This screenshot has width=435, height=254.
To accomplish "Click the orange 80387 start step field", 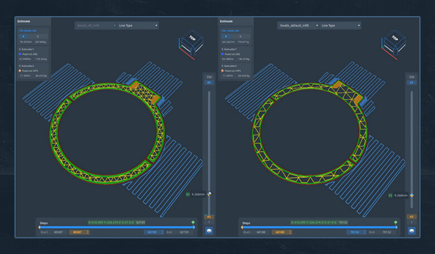I will click(x=79, y=232).
